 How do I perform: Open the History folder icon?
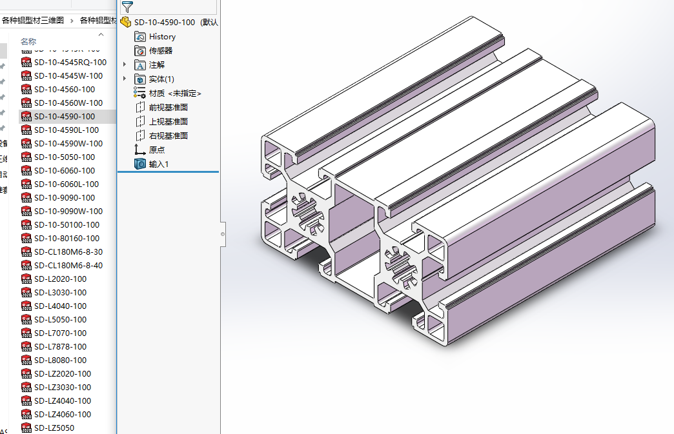(x=140, y=37)
